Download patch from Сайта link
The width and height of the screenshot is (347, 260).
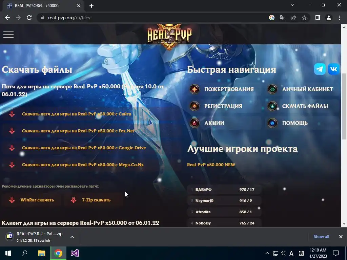pyautogui.click(x=77, y=114)
